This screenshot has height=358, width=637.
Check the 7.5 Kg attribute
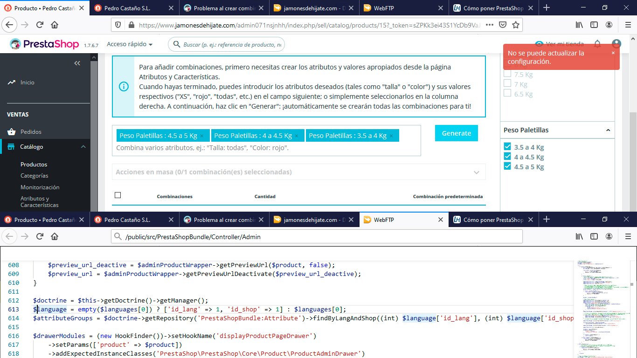507,74
